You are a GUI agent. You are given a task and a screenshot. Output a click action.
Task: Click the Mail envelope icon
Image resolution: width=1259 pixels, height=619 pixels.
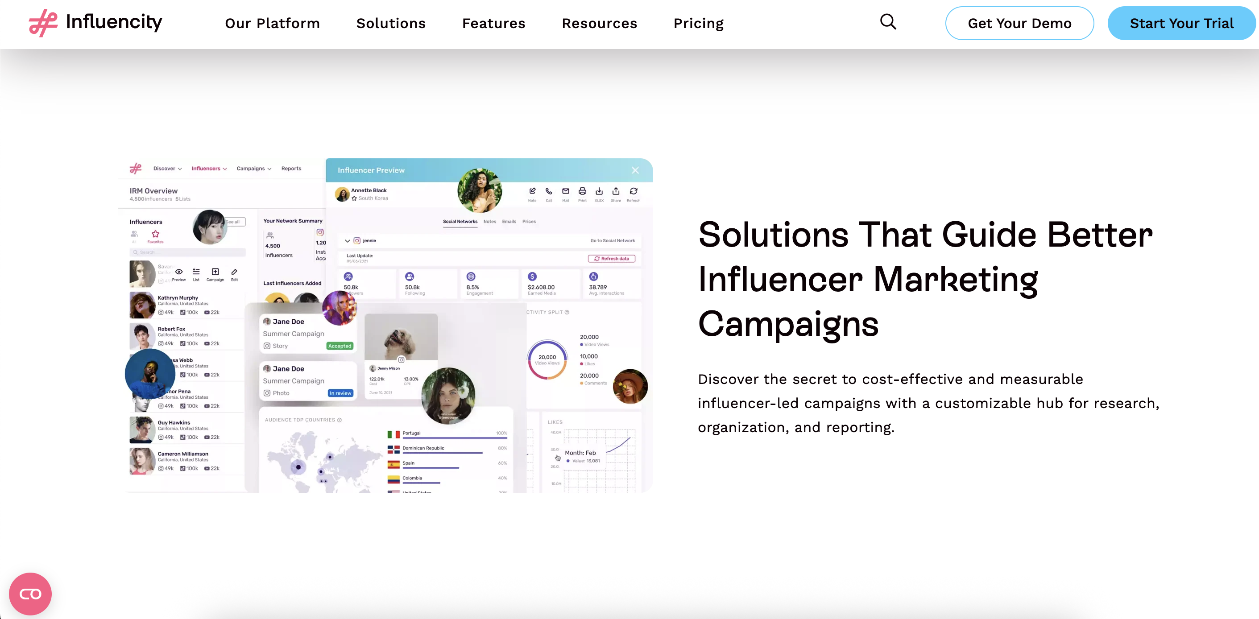tap(565, 191)
